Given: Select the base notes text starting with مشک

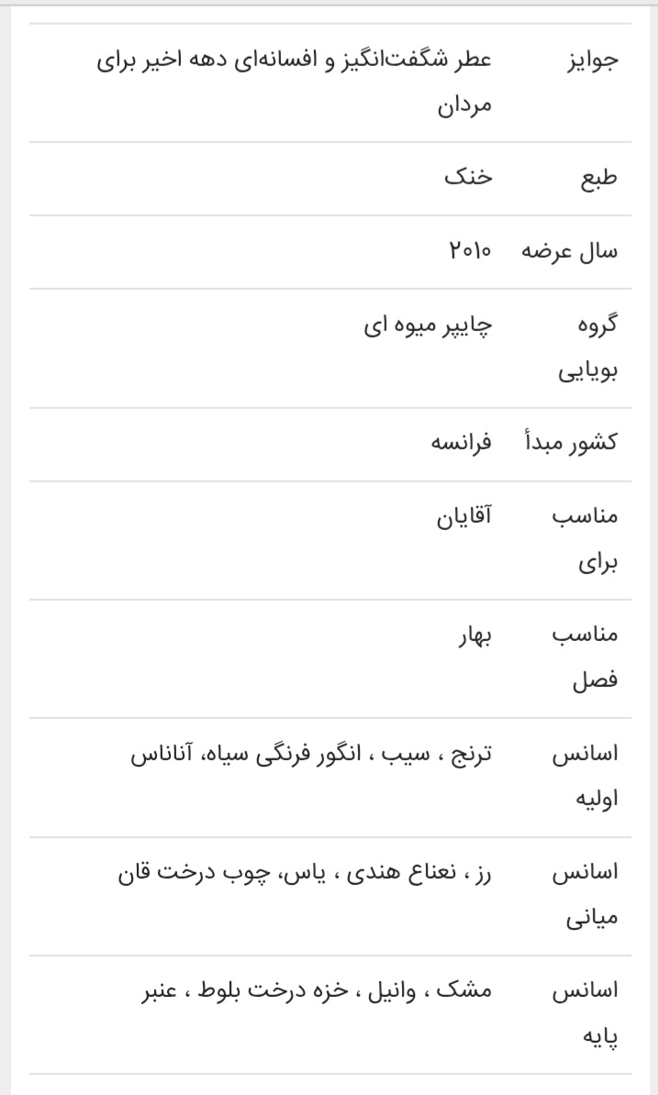Looking at the screenshot, I should tap(313, 991).
